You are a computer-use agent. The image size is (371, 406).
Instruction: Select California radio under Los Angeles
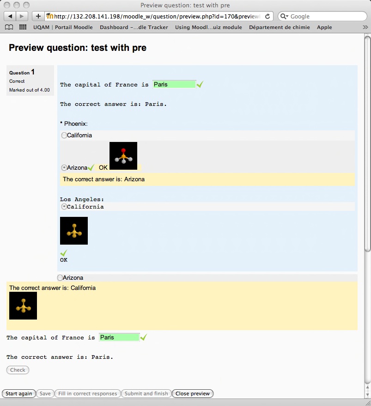point(64,207)
